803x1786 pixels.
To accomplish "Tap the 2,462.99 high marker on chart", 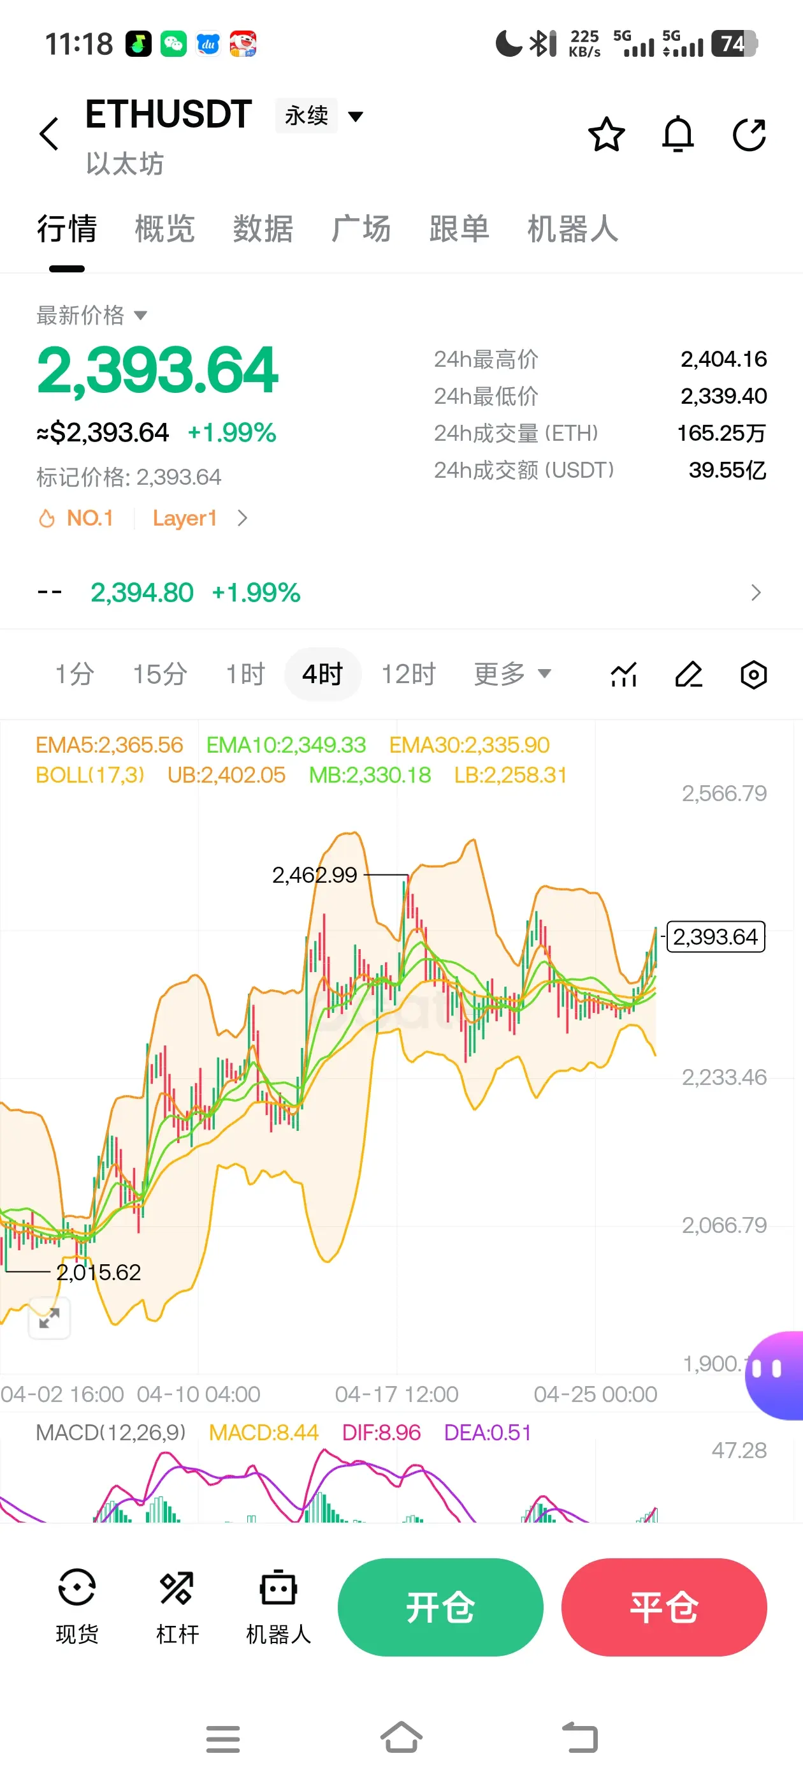I will coord(315,875).
